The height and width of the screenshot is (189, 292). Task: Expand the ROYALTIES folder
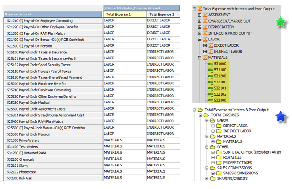(x=213, y=158)
